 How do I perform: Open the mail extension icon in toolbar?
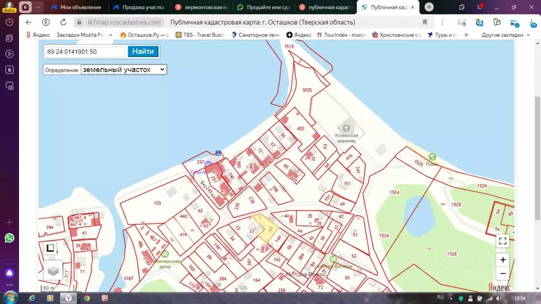(462, 23)
